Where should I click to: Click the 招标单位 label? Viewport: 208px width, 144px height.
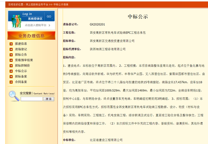tap(69, 41)
